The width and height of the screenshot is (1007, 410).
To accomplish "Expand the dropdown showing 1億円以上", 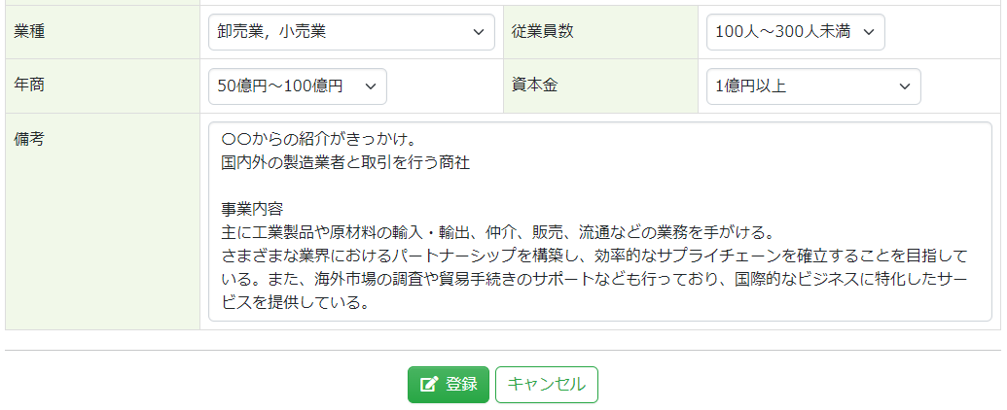I will click(x=812, y=86).
